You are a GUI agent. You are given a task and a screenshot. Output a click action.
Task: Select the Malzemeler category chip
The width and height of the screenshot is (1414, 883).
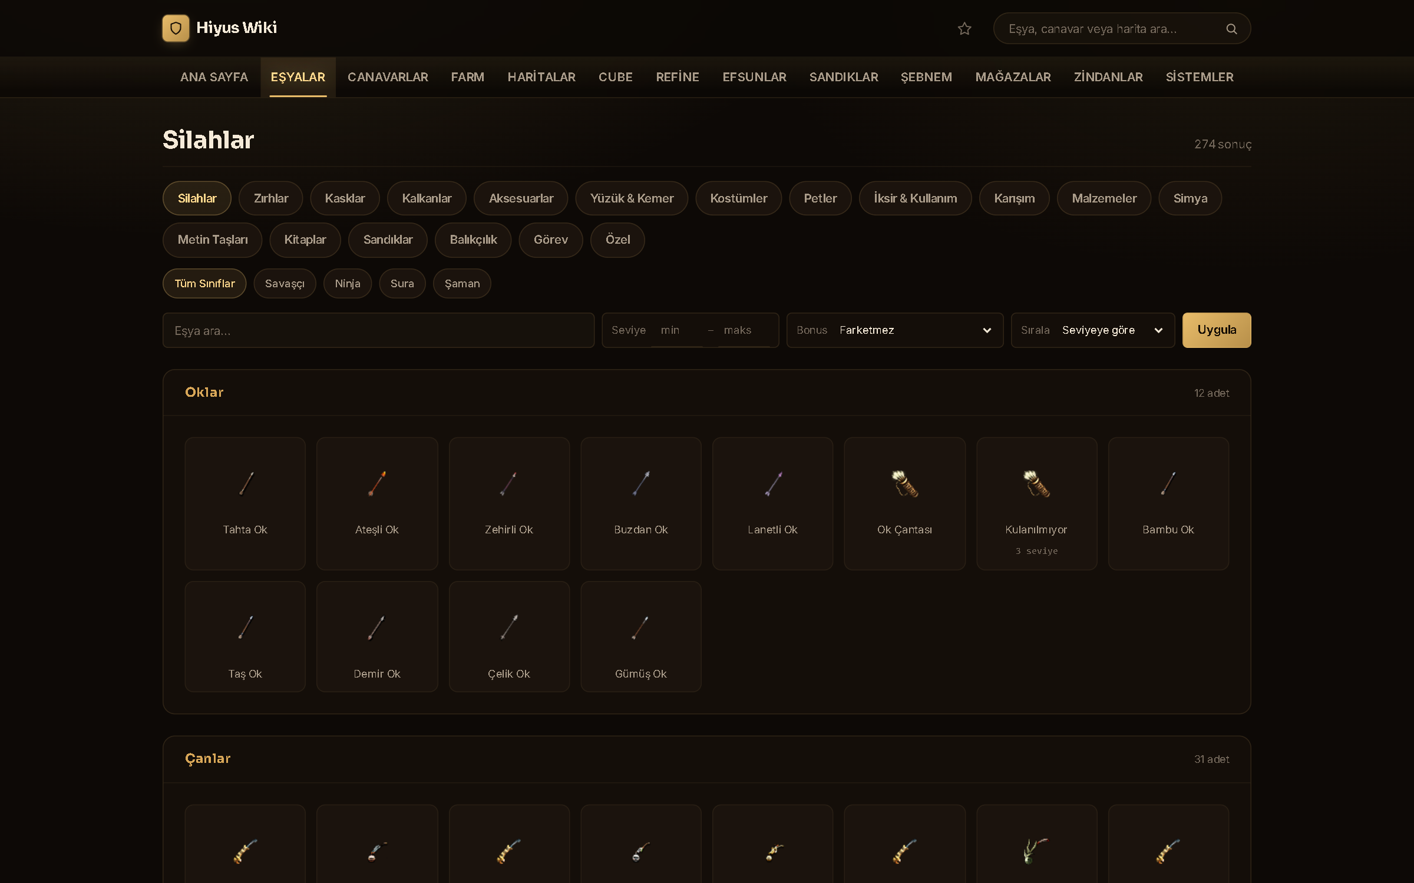tap(1104, 198)
